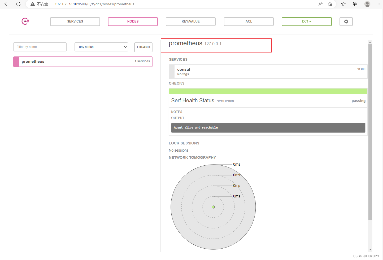This screenshot has height=260, width=383.
Task: Open browser more options menu
Action: (x=379, y=4)
